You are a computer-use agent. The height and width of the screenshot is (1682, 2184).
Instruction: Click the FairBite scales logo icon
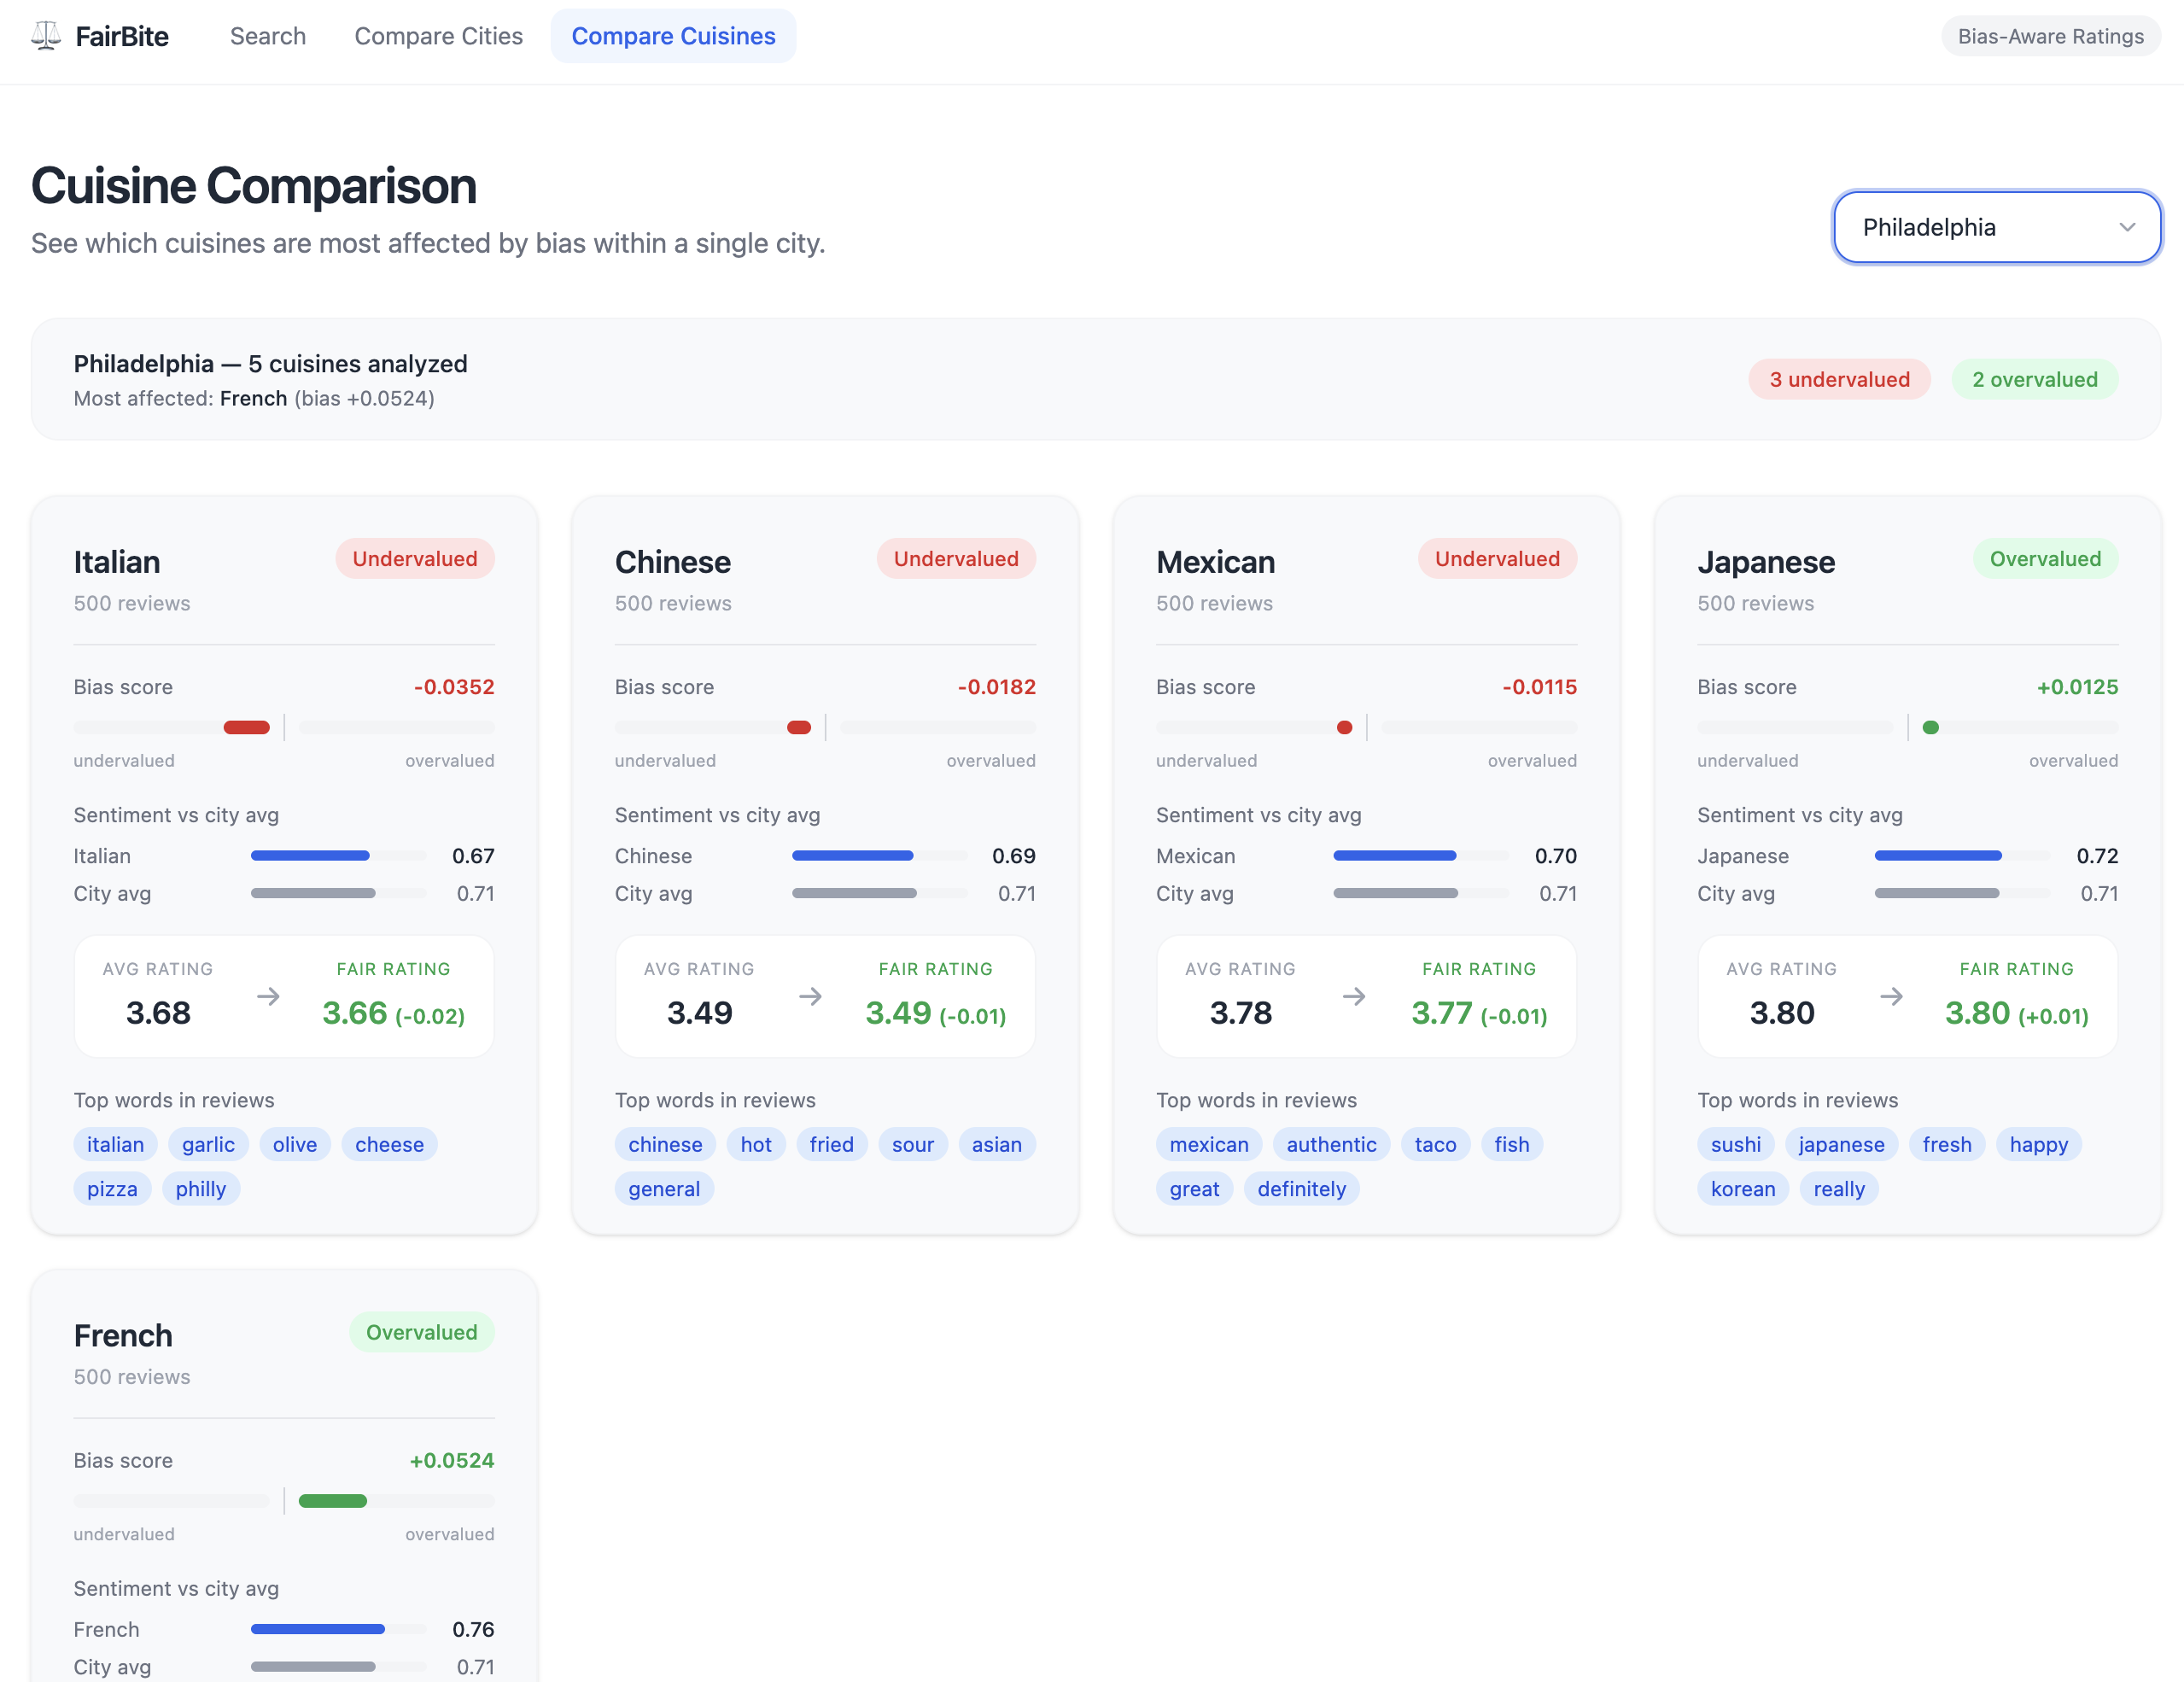tap(46, 36)
